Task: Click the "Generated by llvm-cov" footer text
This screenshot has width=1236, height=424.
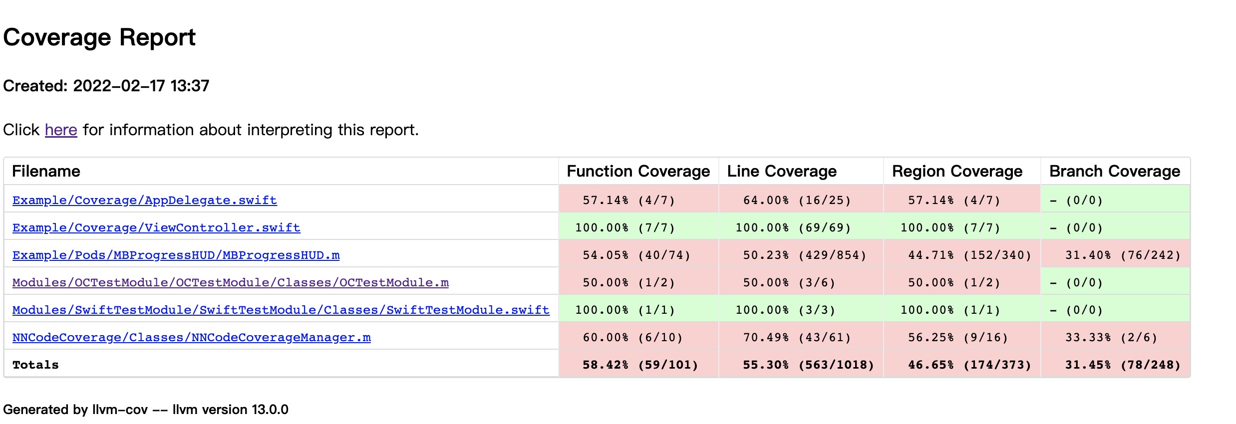Action: point(145,410)
